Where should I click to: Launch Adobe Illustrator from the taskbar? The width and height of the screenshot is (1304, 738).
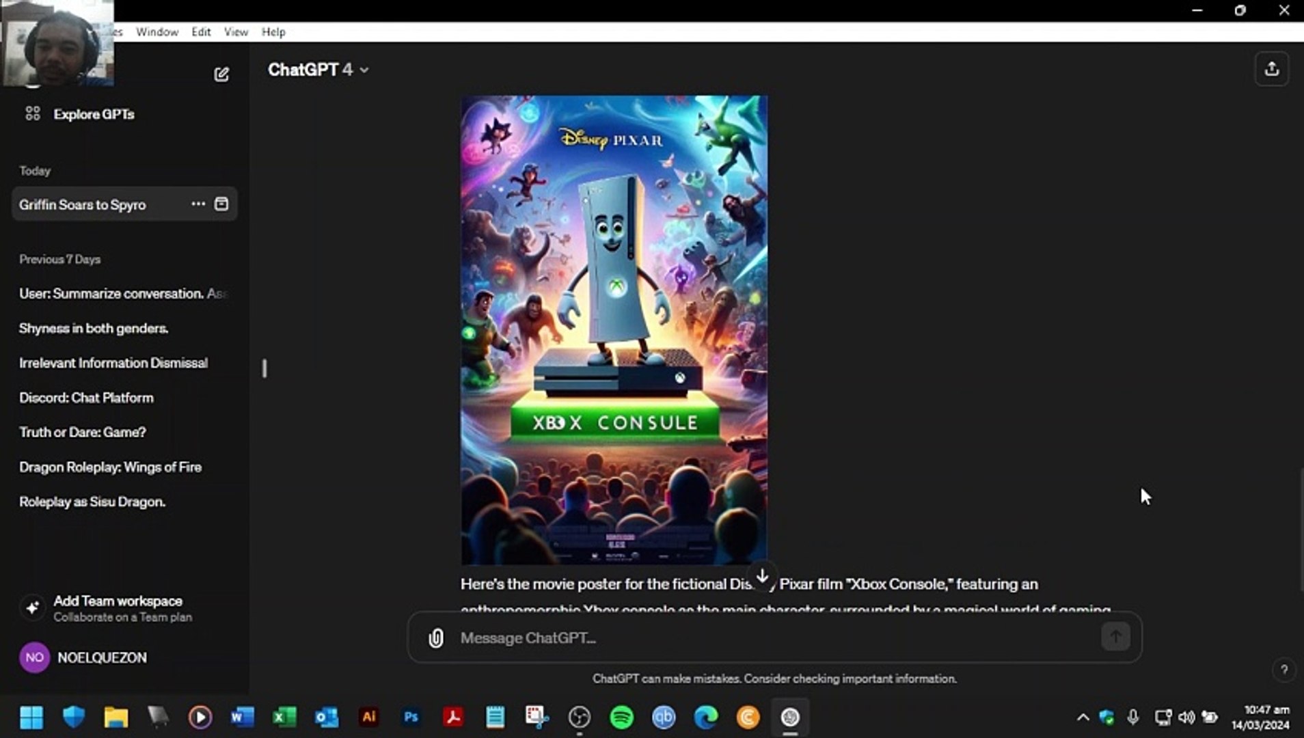click(x=369, y=717)
